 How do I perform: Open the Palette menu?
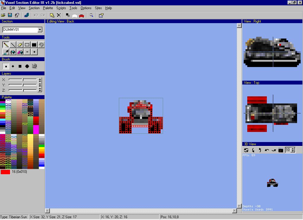click(48, 8)
